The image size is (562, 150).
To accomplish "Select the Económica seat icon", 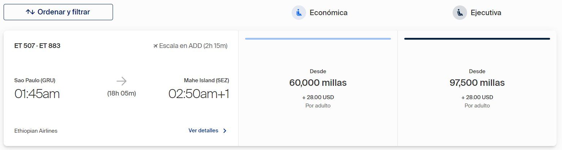I will point(299,13).
